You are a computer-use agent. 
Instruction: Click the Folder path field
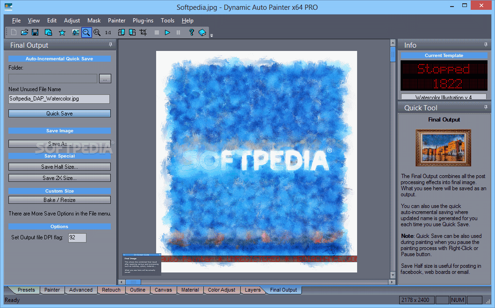(x=53, y=79)
